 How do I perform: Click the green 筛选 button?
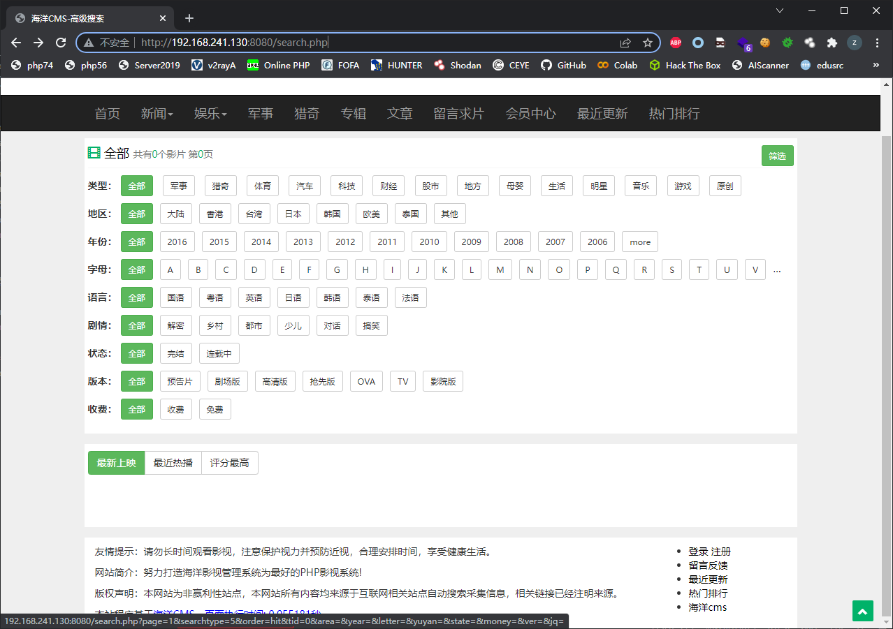click(x=777, y=156)
